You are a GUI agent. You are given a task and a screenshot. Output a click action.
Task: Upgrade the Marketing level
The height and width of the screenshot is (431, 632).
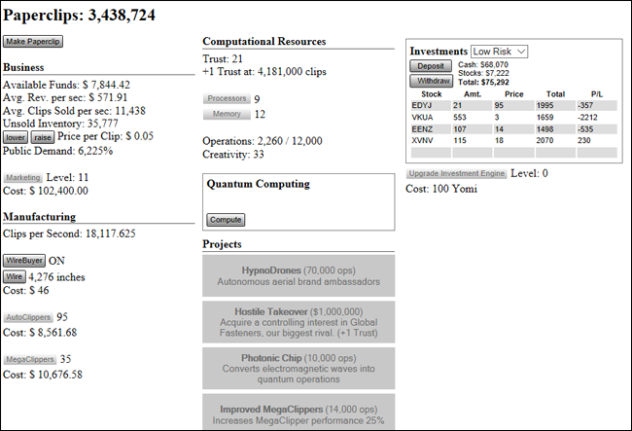coord(23,178)
